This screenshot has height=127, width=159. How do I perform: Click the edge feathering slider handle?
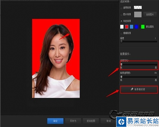[122, 64]
